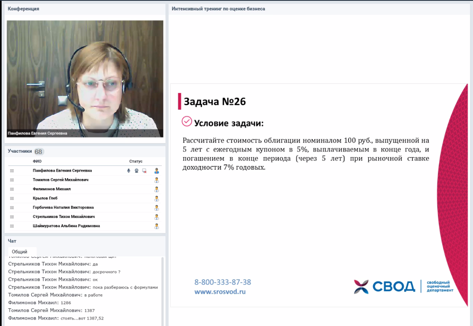The height and width of the screenshot is (326, 473).
Task: Click the task description paragraph on the slide
Action: pos(306,154)
